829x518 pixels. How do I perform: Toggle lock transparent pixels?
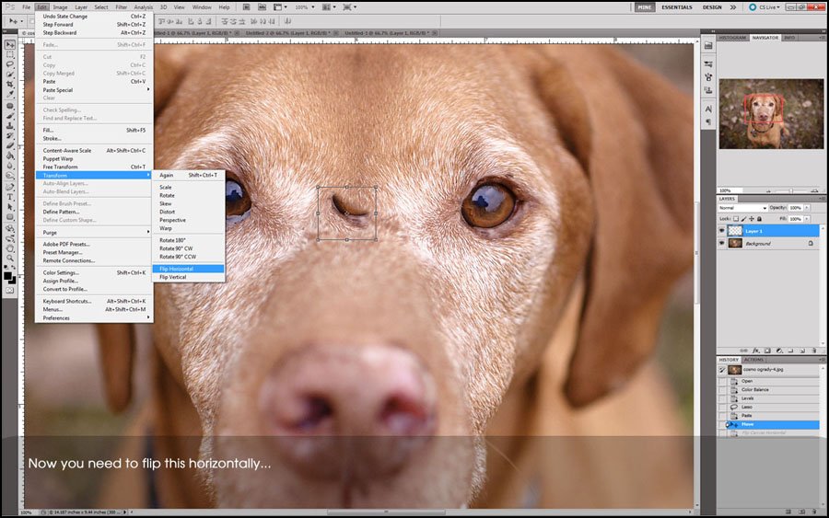pos(736,219)
